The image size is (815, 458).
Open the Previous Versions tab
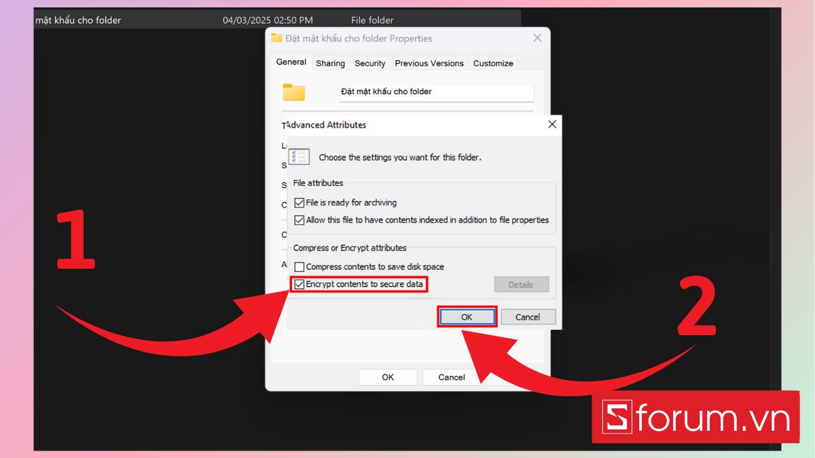point(429,63)
